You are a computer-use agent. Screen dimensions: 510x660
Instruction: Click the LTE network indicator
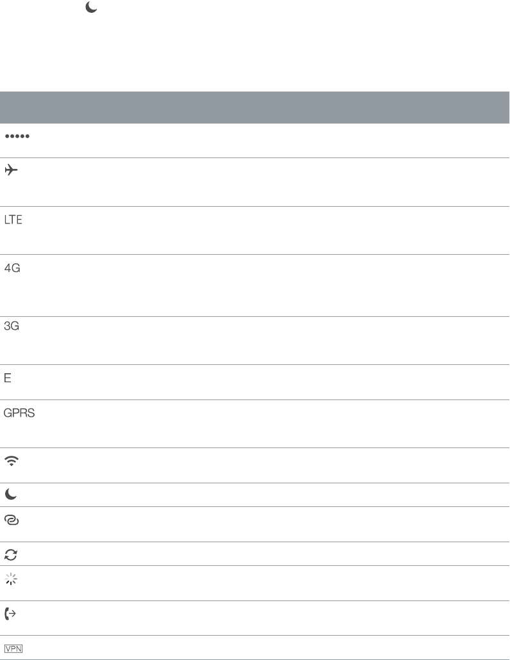14,220
